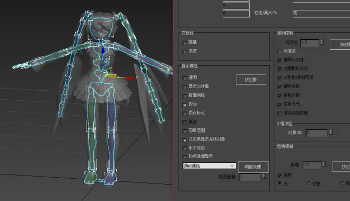Click the blue Z-axis arrow of the move gizmo

pyautogui.click(x=103, y=49)
